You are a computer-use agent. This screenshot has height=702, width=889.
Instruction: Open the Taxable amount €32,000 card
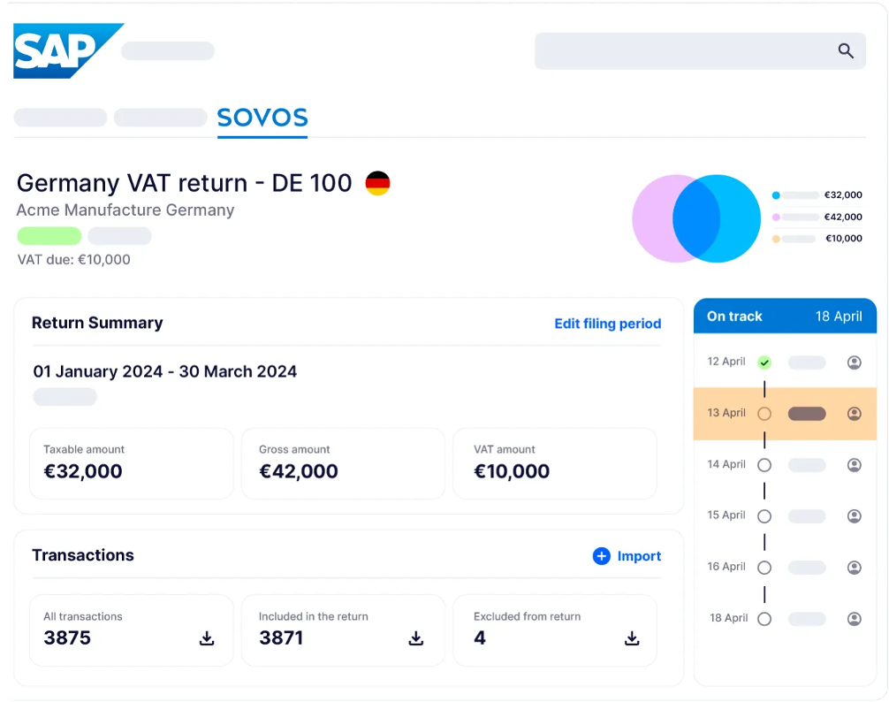tap(132, 463)
